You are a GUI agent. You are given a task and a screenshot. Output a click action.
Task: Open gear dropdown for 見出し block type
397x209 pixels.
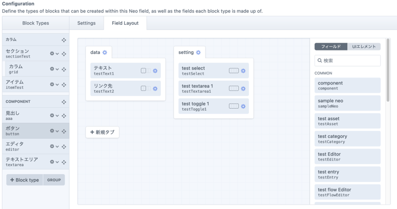(54, 116)
